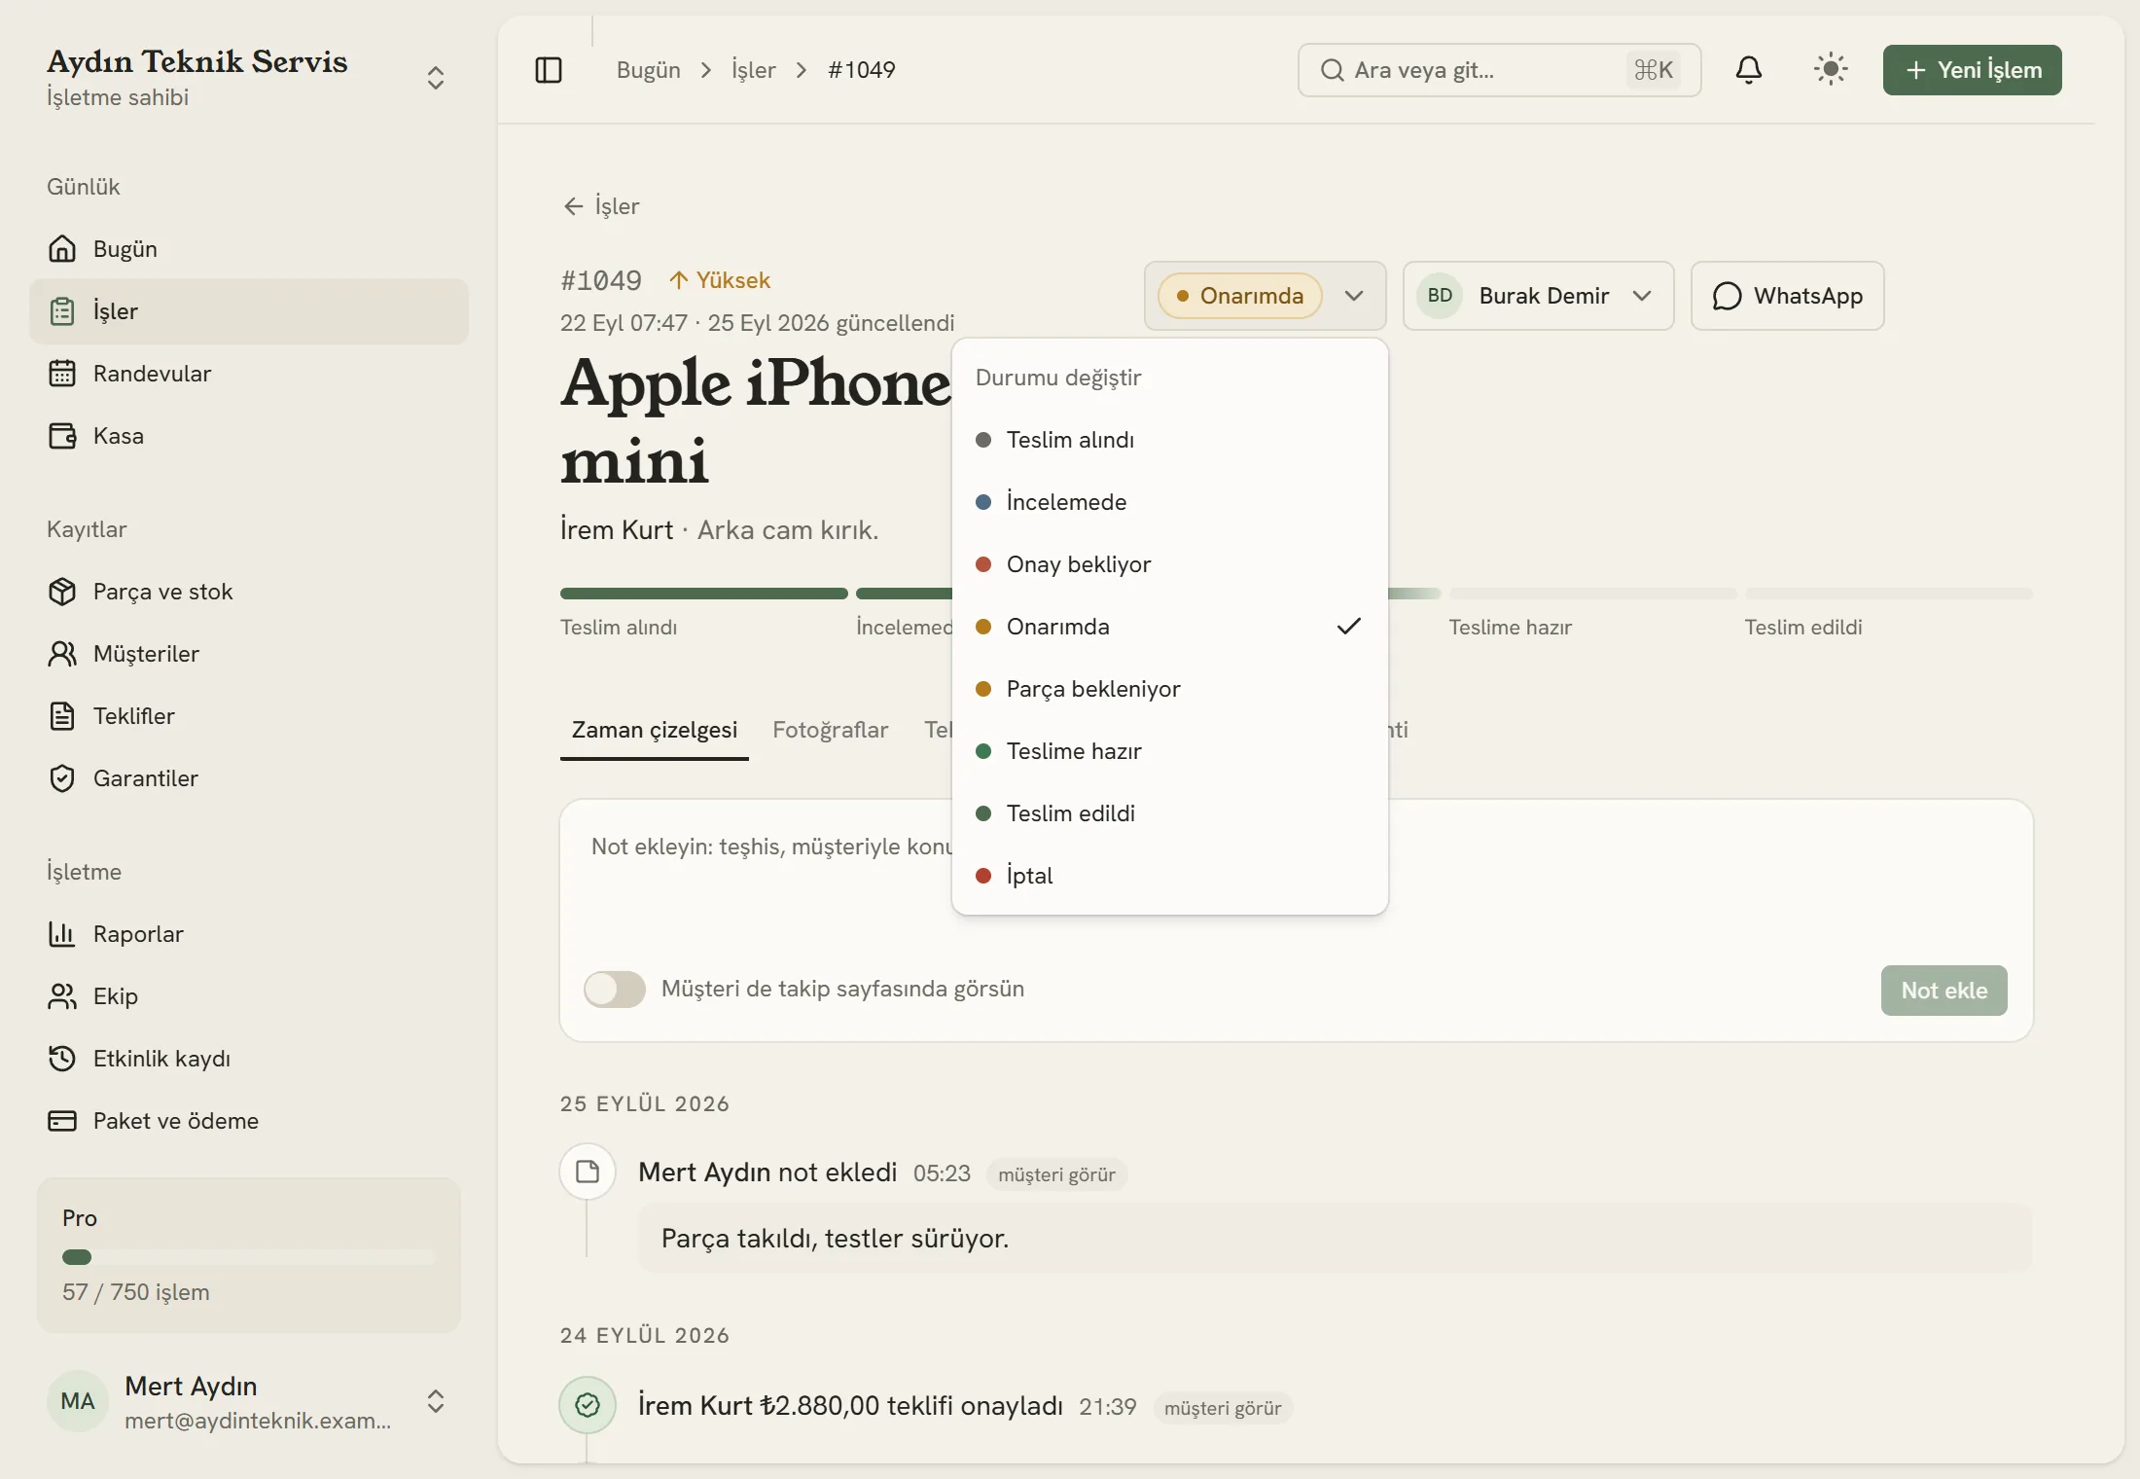The height and width of the screenshot is (1479, 2140).
Task: Toggle Müşteri de takip sayfasında görsün switch
Action: (615, 990)
